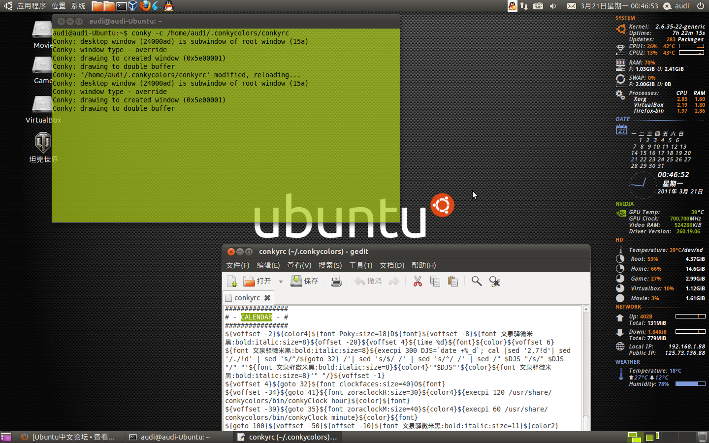Open the 工具(T) menu
The width and height of the screenshot is (709, 443).
point(361,265)
